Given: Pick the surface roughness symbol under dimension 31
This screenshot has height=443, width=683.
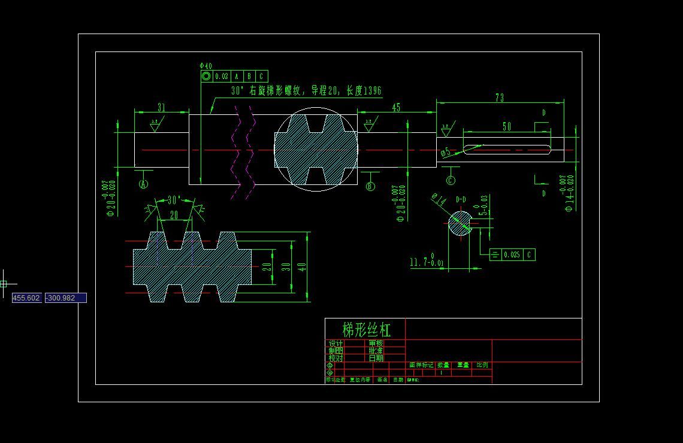Looking at the screenshot, I should [156, 125].
